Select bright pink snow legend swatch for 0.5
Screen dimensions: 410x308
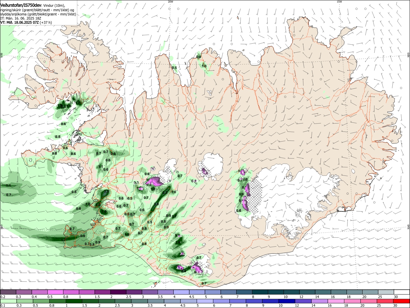click(x=55, y=292)
